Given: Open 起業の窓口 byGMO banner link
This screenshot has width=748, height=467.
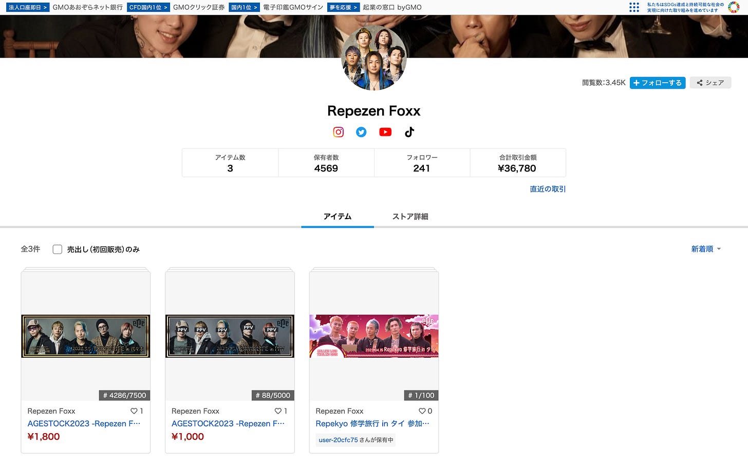Looking at the screenshot, I should click(392, 7).
